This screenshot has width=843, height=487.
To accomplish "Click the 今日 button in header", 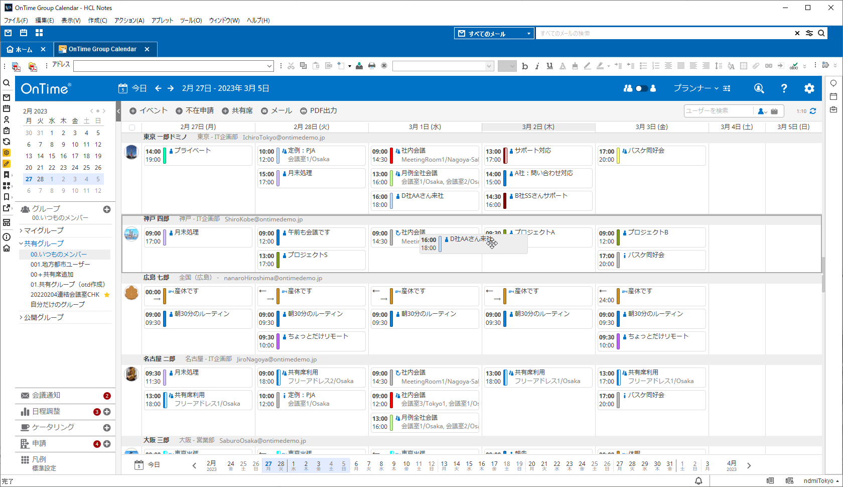I will pos(133,88).
